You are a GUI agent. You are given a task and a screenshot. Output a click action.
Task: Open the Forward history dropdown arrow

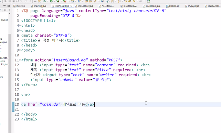[x=144, y=1]
